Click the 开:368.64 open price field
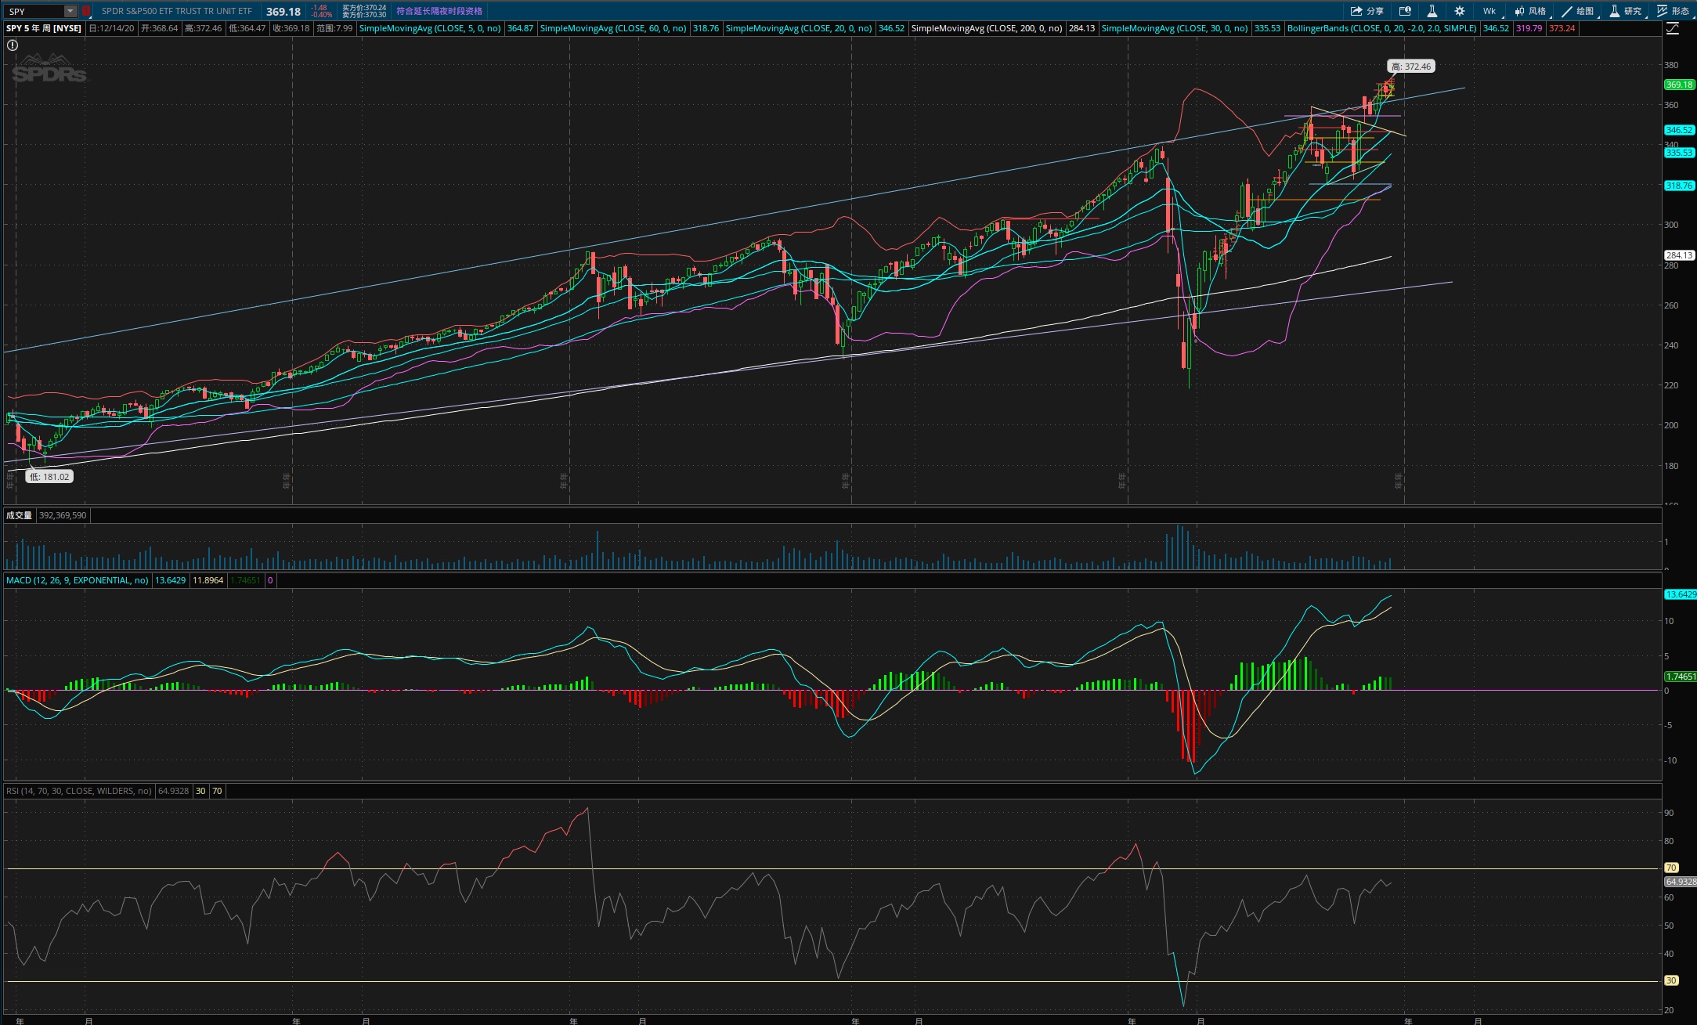The height and width of the screenshot is (1025, 1697). (159, 28)
